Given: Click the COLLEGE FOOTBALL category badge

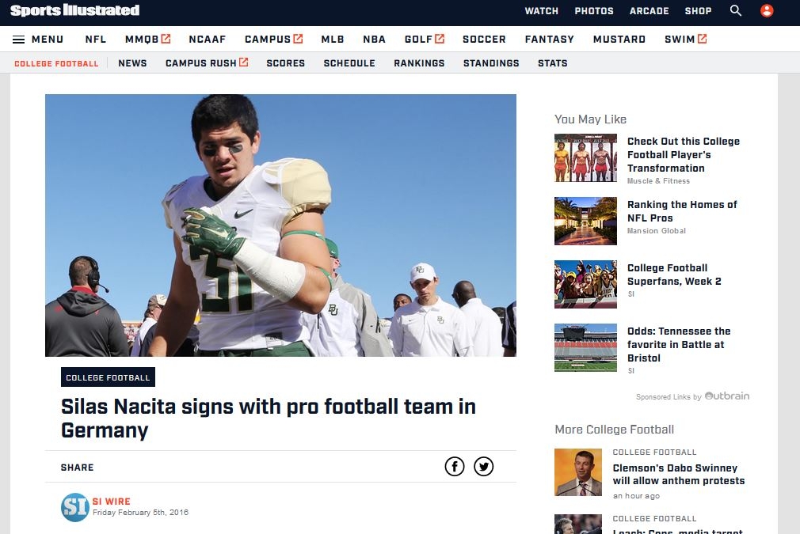Looking at the screenshot, I should [108, 377].
